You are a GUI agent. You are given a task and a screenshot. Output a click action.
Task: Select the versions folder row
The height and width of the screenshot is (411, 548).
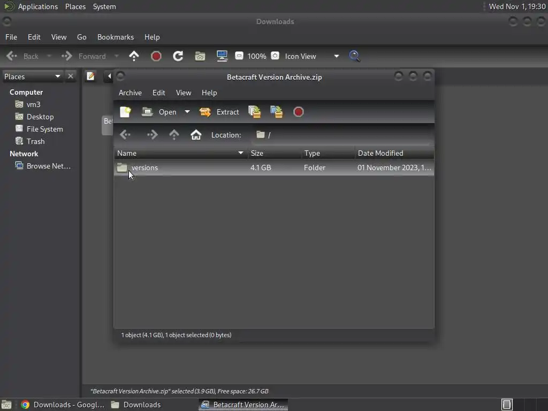[274, 168]
